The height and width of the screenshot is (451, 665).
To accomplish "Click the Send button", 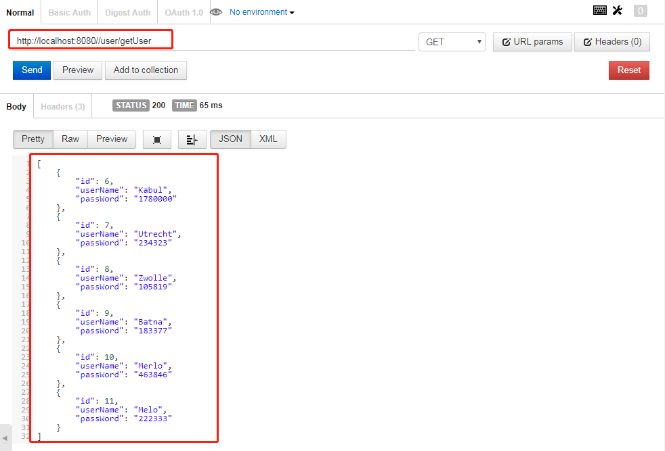I will (31, 70).
